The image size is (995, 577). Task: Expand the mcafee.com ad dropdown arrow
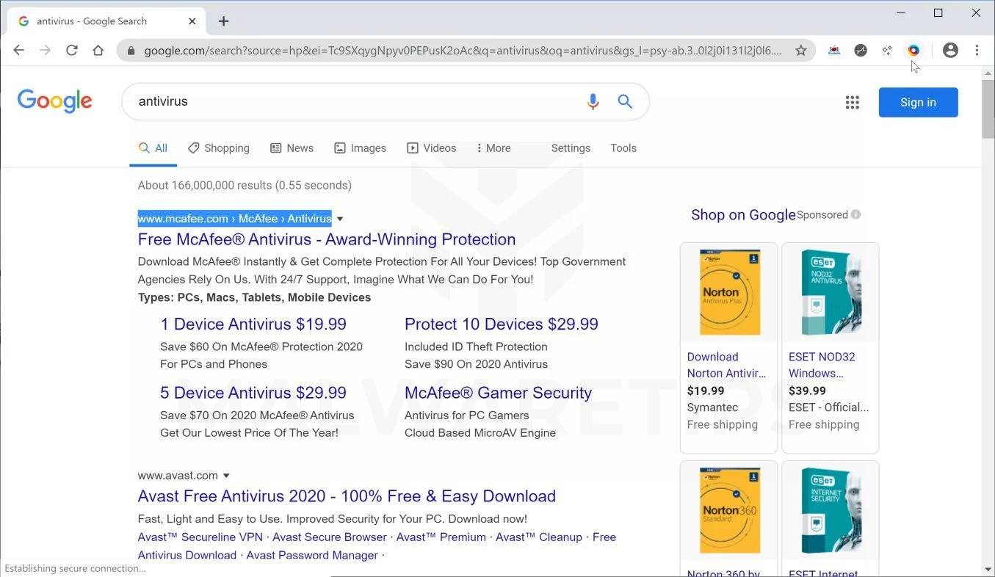pos(340,219)
